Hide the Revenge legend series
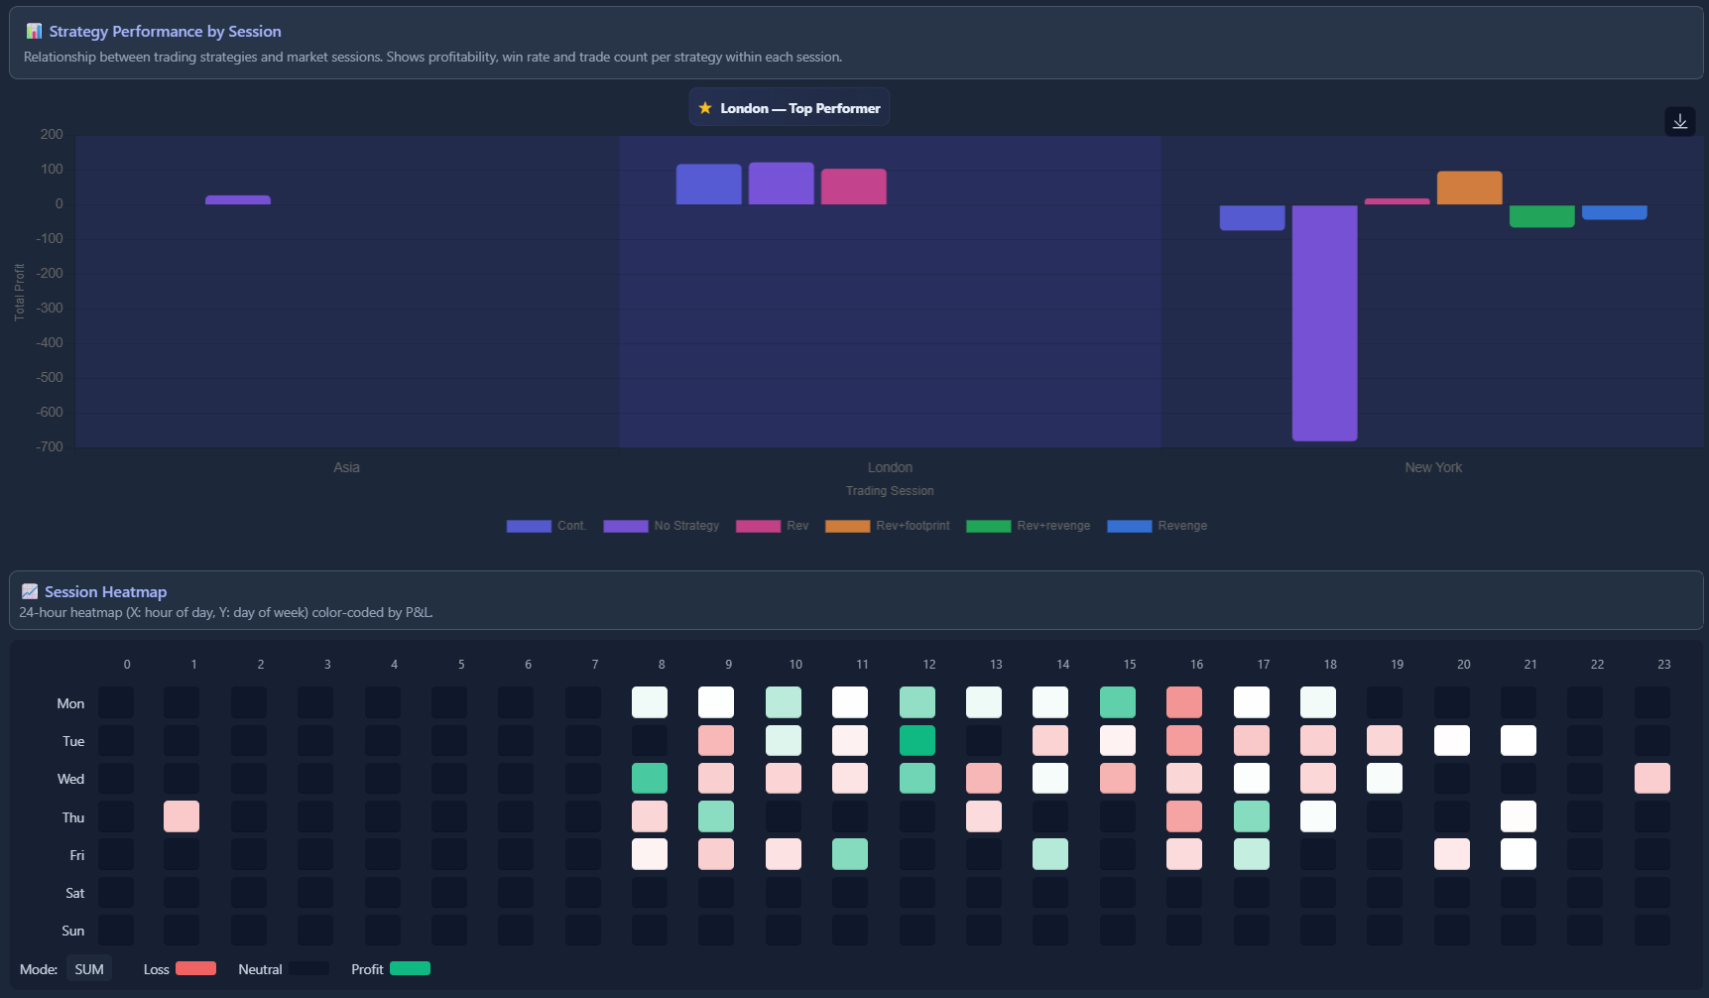The height and width of the screenshot is (998, 1709). (1157, 526)
